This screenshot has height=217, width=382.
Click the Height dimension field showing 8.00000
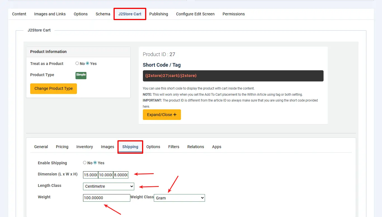(x=121, y=175)
